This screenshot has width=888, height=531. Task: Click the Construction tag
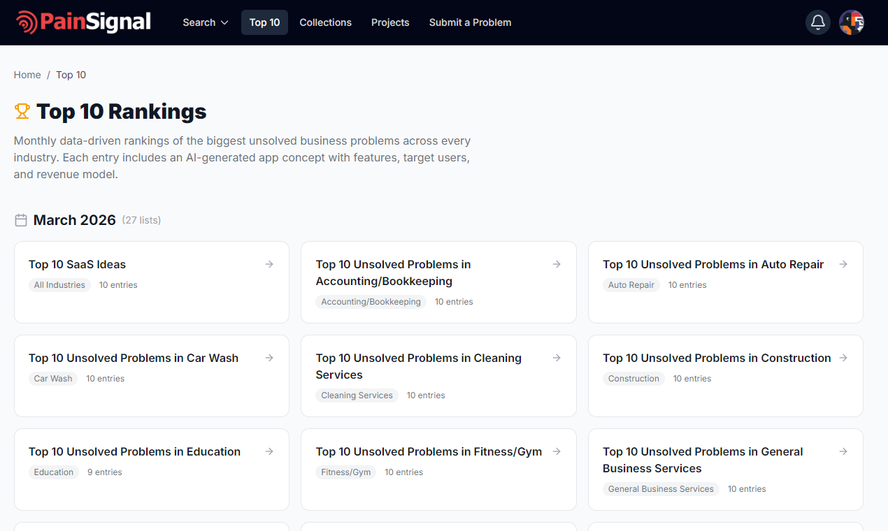(x=633, y=379)
